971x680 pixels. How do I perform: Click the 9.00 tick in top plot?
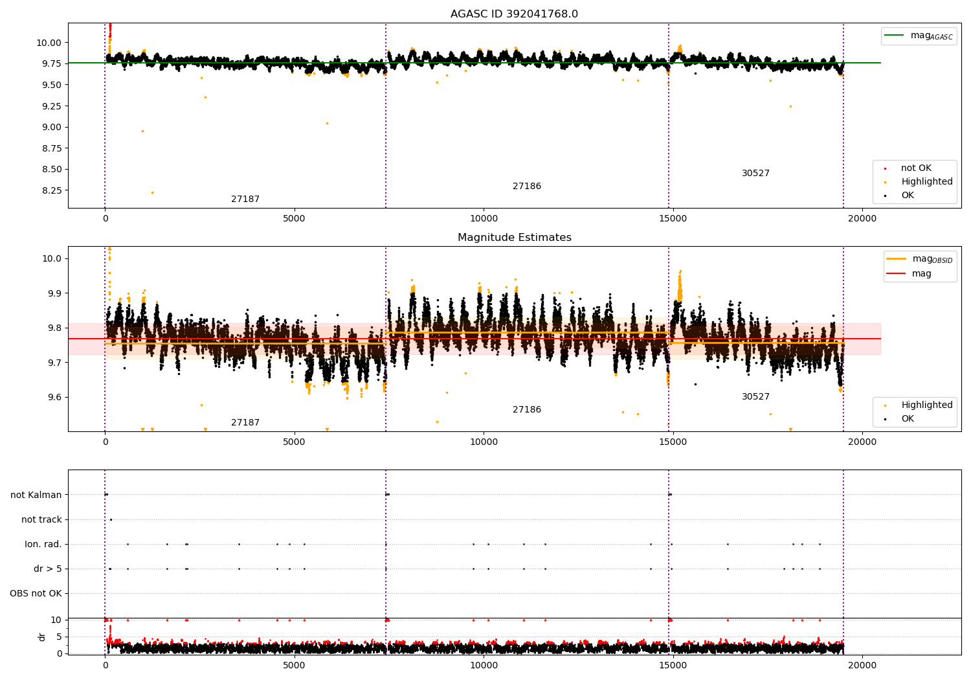[x=50, y=127]
